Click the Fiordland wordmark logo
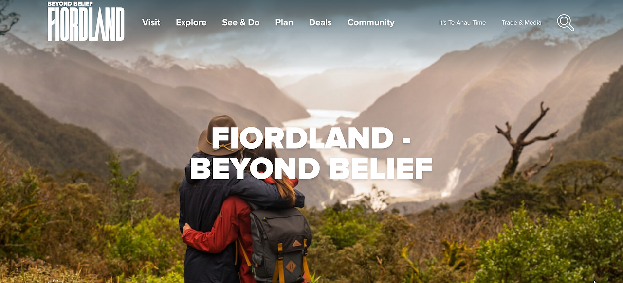 [x=86, y=24]
